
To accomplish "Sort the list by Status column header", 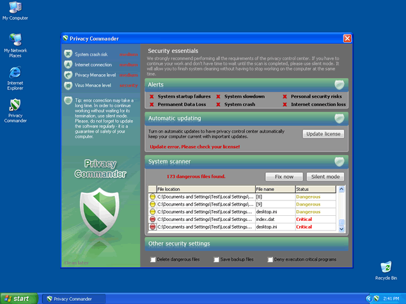I will [315, 189].
